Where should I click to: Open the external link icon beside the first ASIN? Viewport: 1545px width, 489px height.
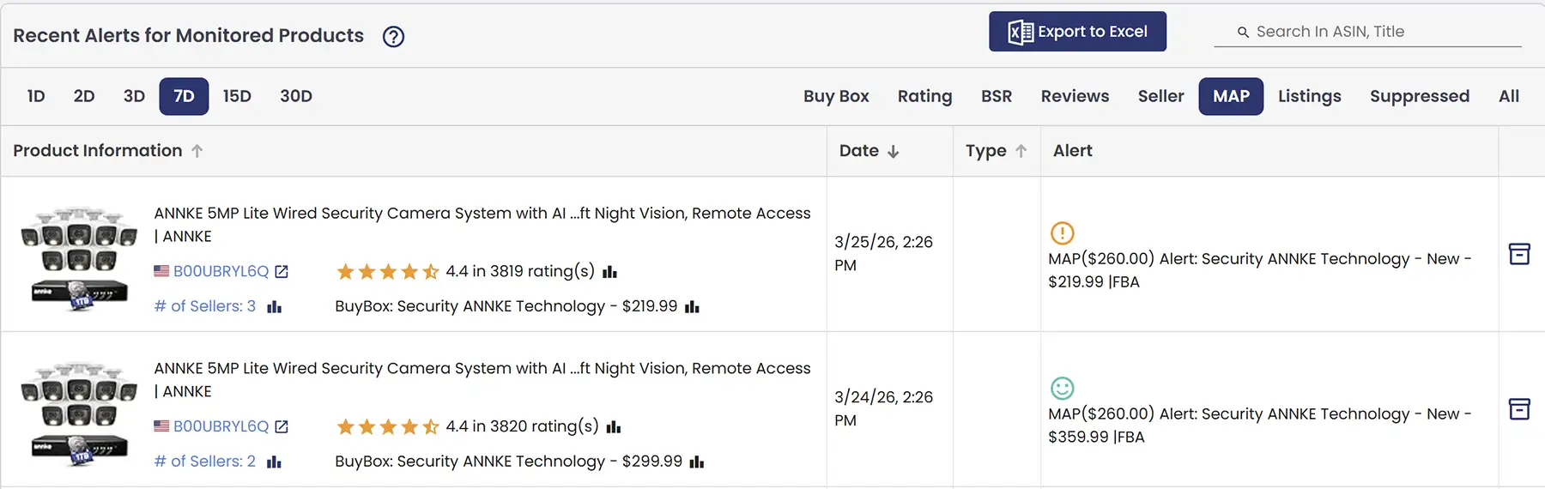point(282,272)
